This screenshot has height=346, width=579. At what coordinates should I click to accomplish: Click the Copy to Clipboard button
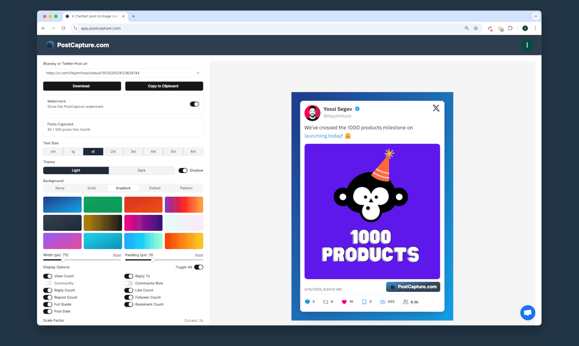click(x=164, y=86)
